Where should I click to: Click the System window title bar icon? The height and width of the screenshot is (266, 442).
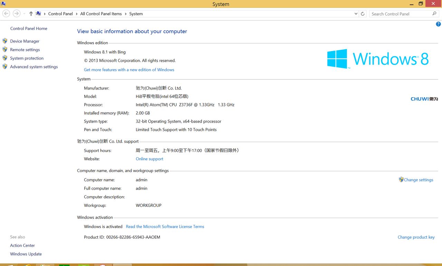[3, 4]
